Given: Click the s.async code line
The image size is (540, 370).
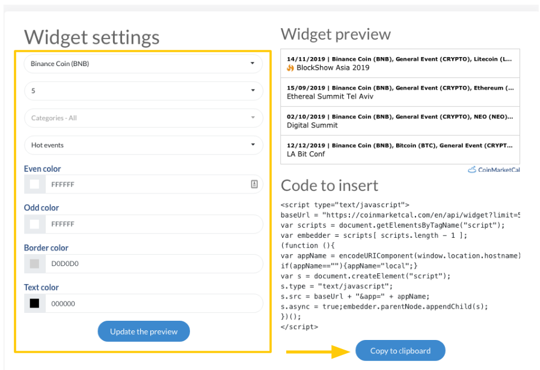Looking at the screenshot, I should pyautogui.click(x=384, y=307).
